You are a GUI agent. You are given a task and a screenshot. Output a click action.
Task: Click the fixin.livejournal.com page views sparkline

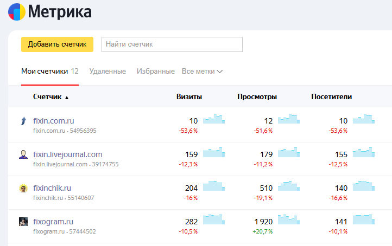[289, 152]
